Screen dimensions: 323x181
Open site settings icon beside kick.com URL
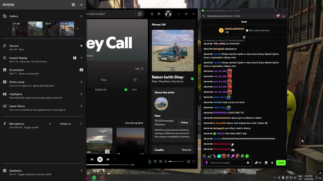204,16
